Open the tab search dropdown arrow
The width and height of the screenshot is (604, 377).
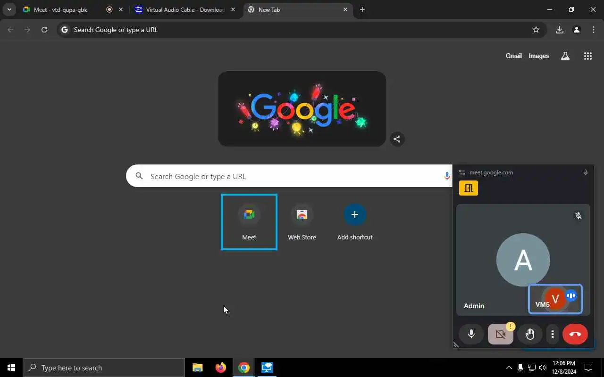click(9, 9)
